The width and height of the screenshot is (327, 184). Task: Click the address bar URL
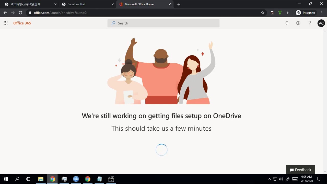tap(60, 13)
